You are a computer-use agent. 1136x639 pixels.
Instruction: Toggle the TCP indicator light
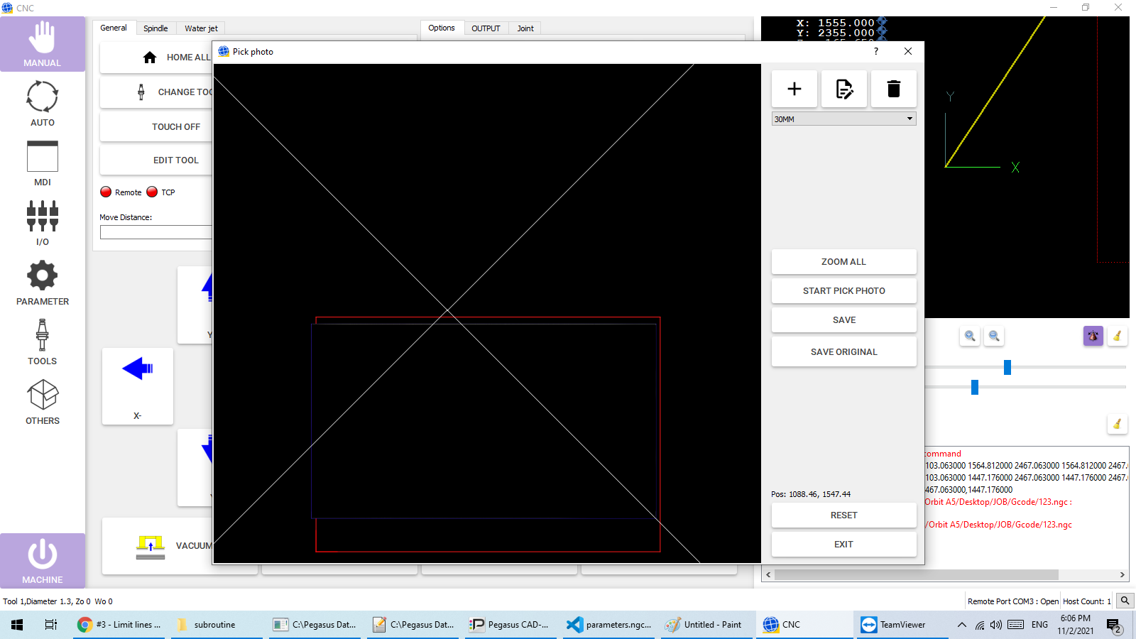(152, 192)
